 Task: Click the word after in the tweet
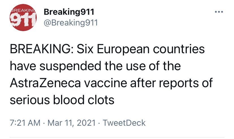(x=143, y=83)
